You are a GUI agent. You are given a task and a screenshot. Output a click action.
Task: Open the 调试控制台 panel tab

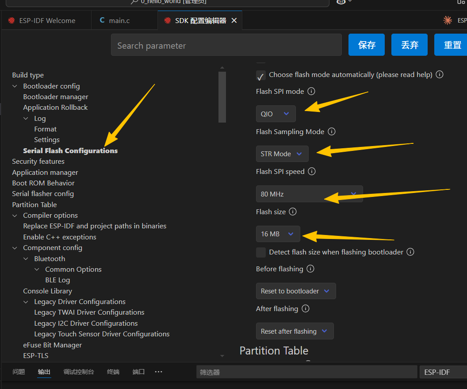(x=79, y=372)
